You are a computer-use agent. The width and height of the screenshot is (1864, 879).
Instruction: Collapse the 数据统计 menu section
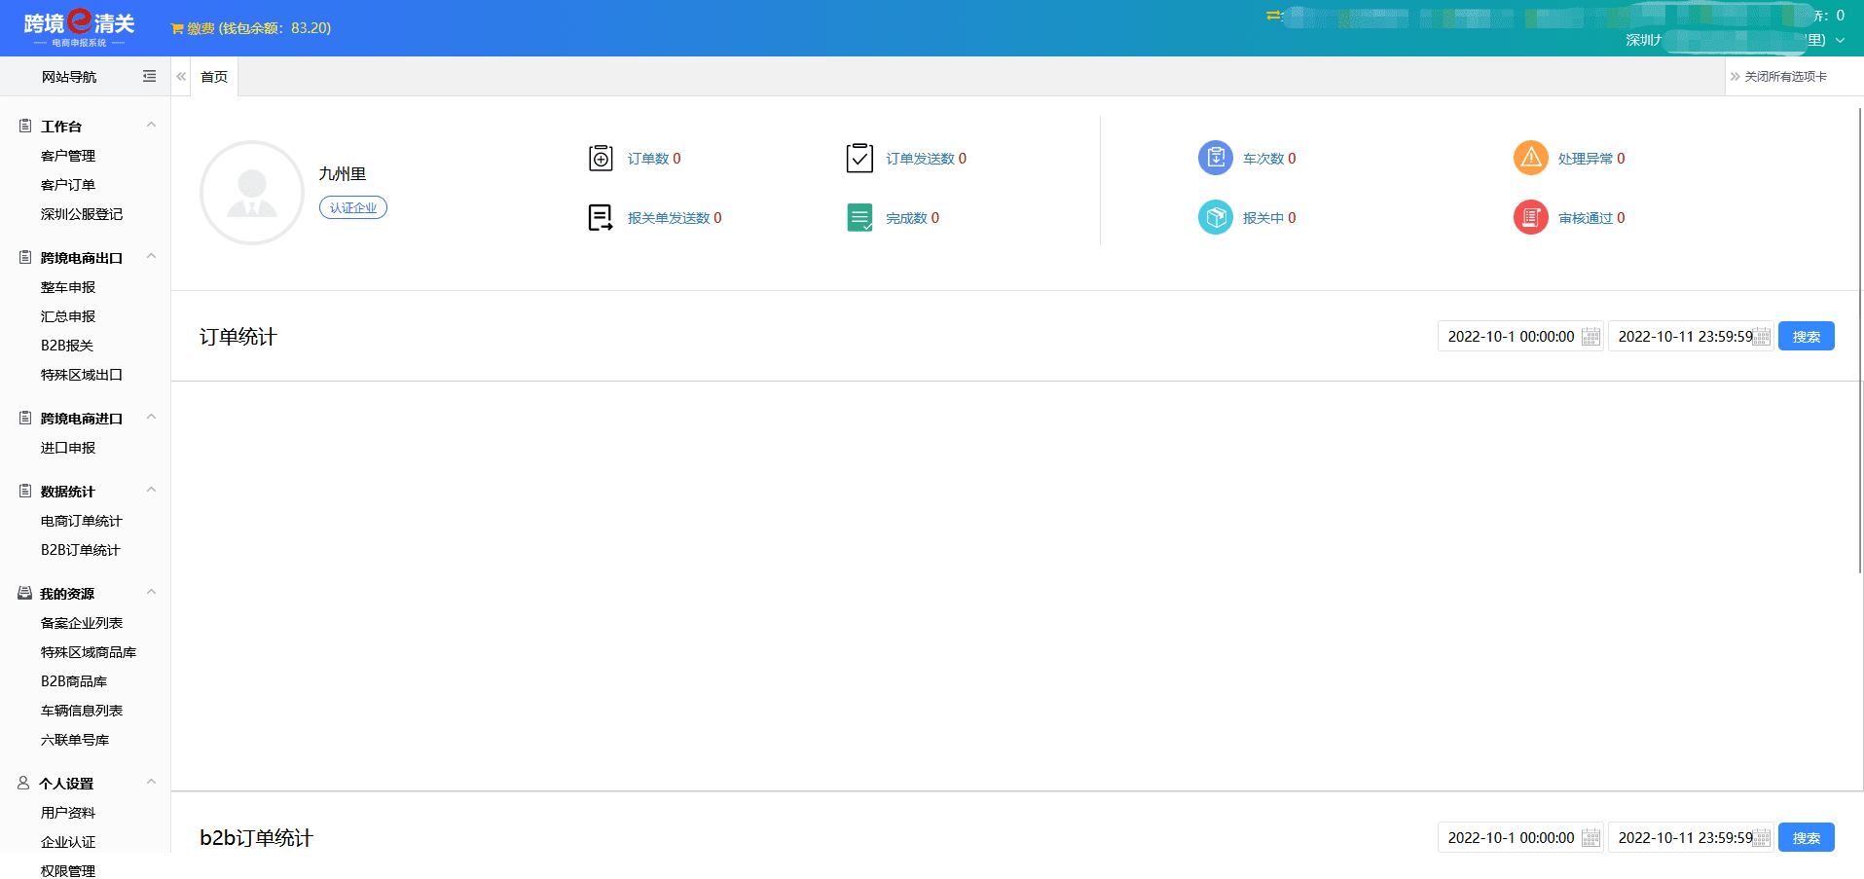[x=151, y=491]
